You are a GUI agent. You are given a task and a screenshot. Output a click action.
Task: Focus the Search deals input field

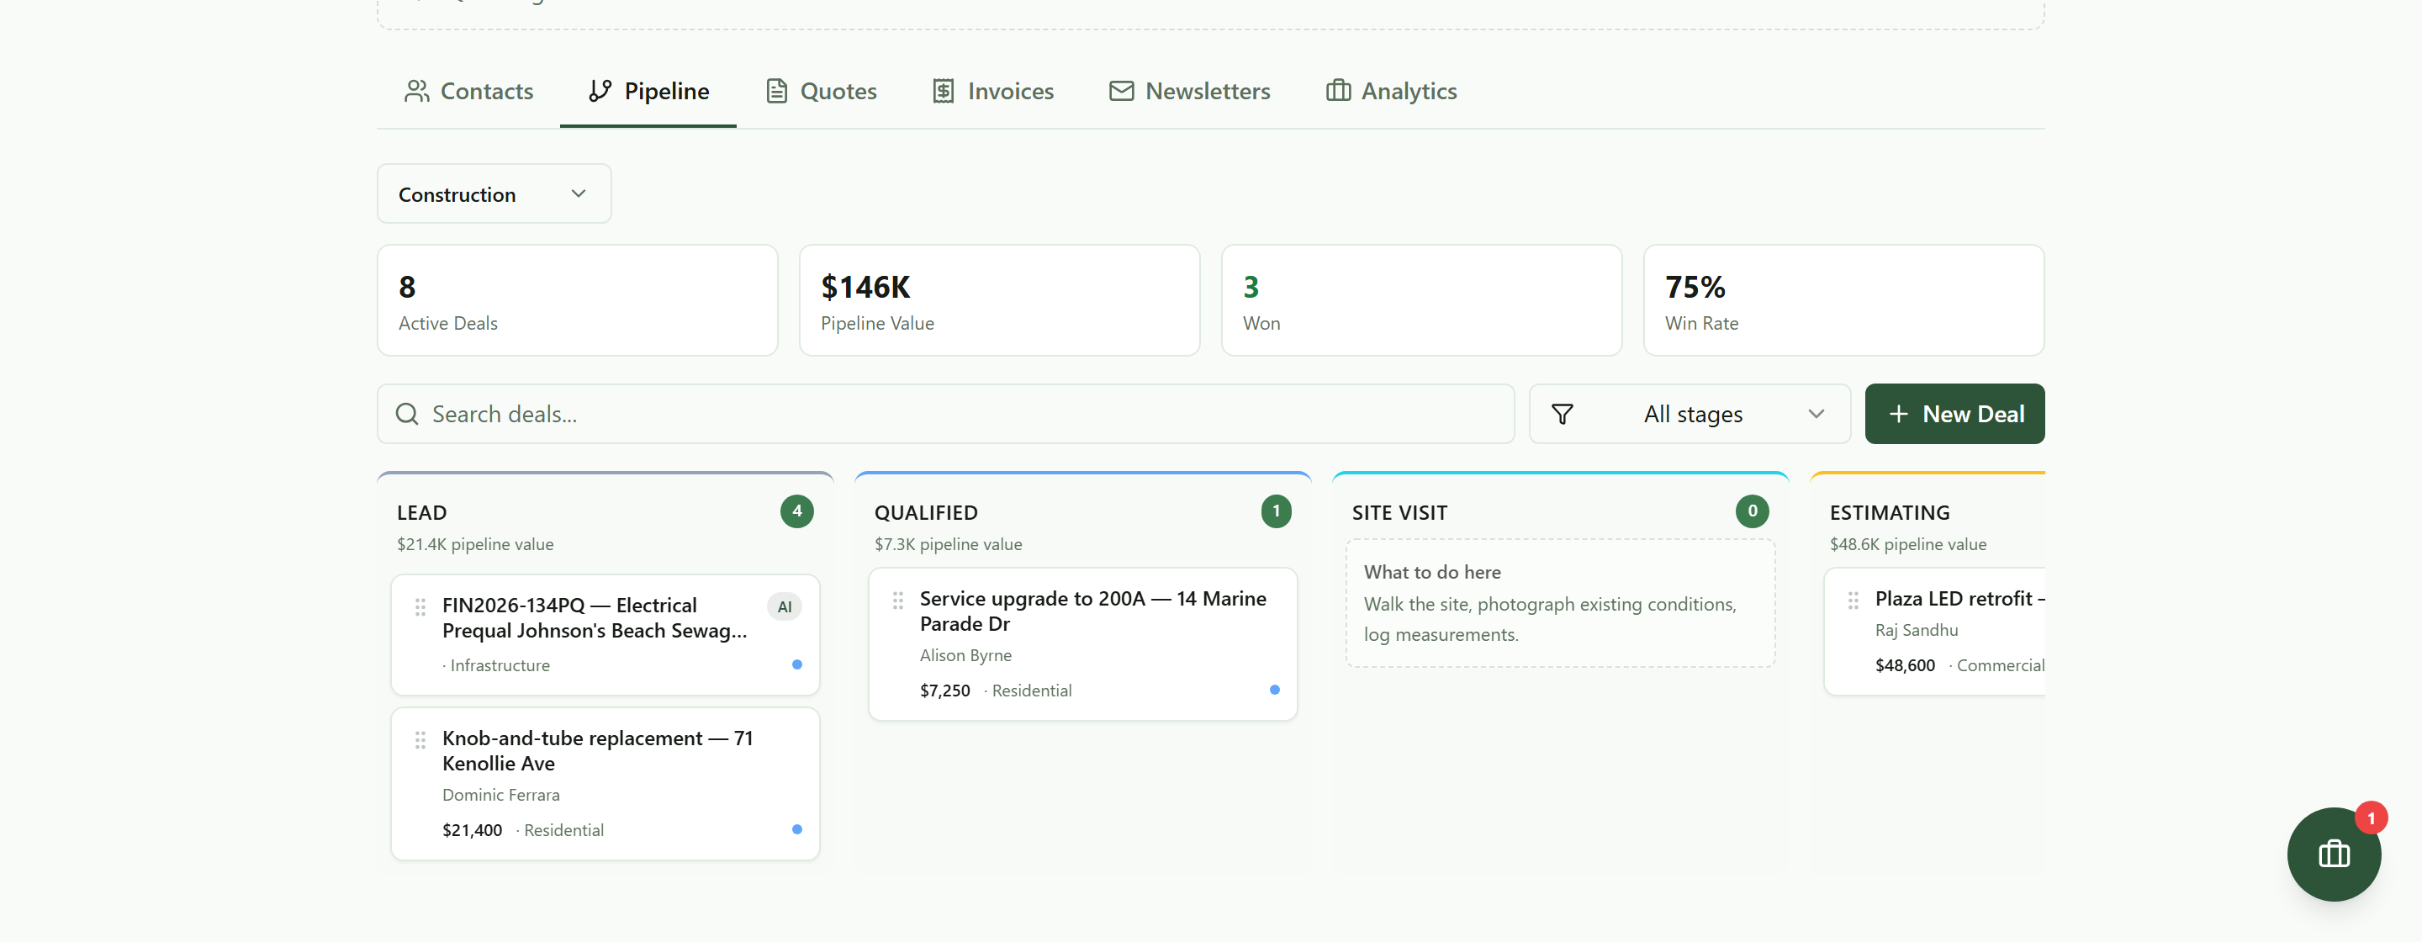tap(945, 414)
